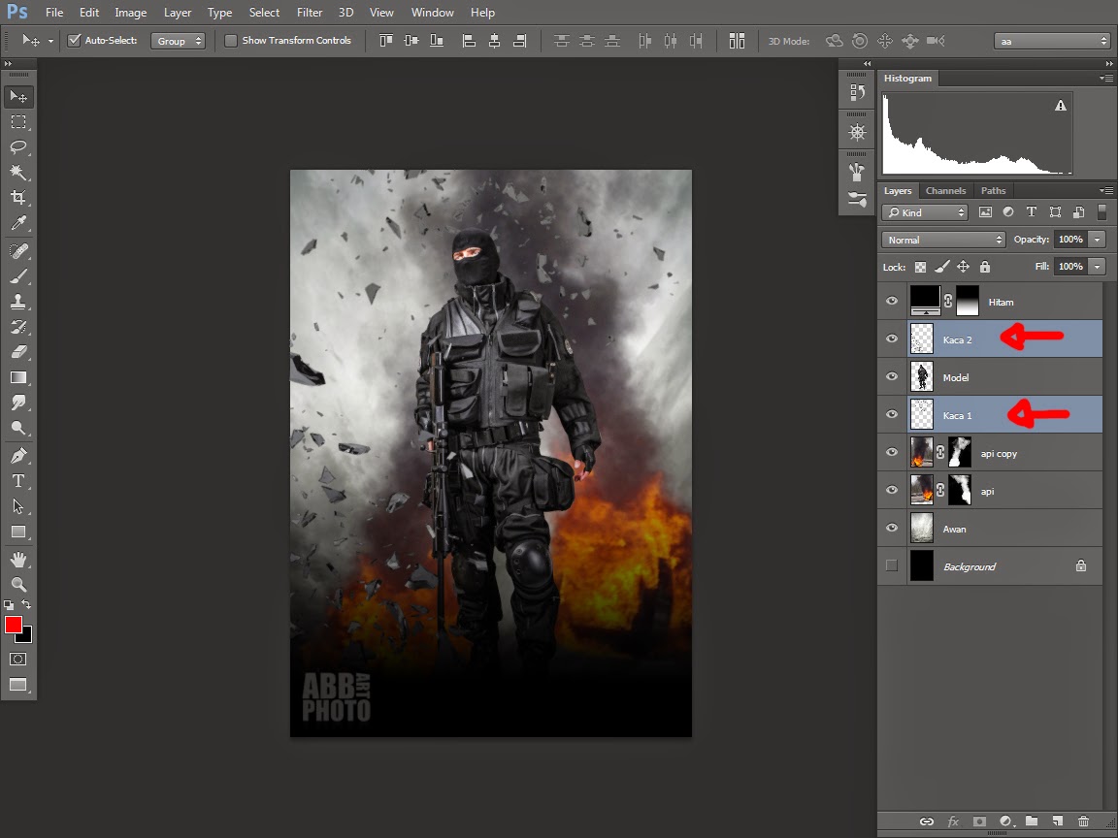Select the Lasso tool
The width and height of the screenshot is (1118, 838).
coord(18,147)
